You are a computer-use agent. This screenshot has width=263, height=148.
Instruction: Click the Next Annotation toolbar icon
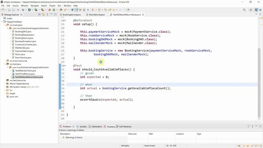pyautogui.click(x=93, y=10)
